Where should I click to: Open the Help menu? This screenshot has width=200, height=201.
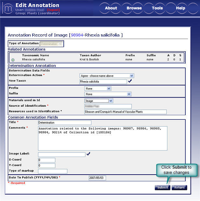tap(180, 8)
